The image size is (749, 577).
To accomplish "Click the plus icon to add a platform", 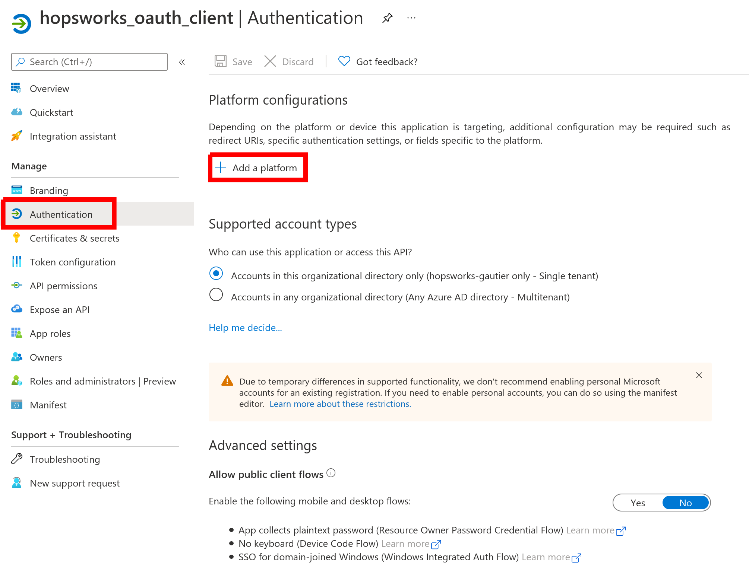I will pyautogui.click(x=221, y=168).
